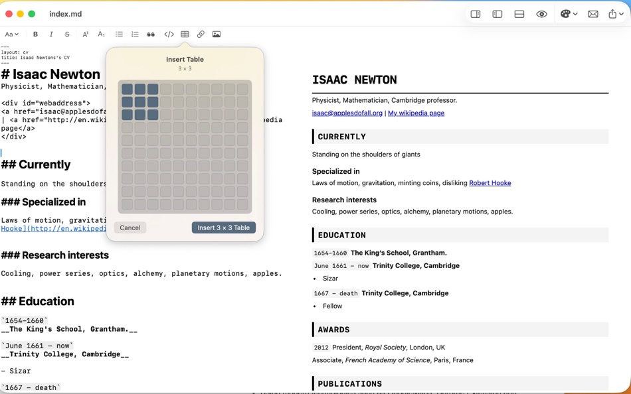631x394 pixels.
Task: Click the '### Research interests' editor heading
Action: coord(54,255)
